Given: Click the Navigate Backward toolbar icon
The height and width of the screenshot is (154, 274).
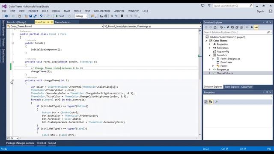Looking at the screenshot, I should pos(6,16).
